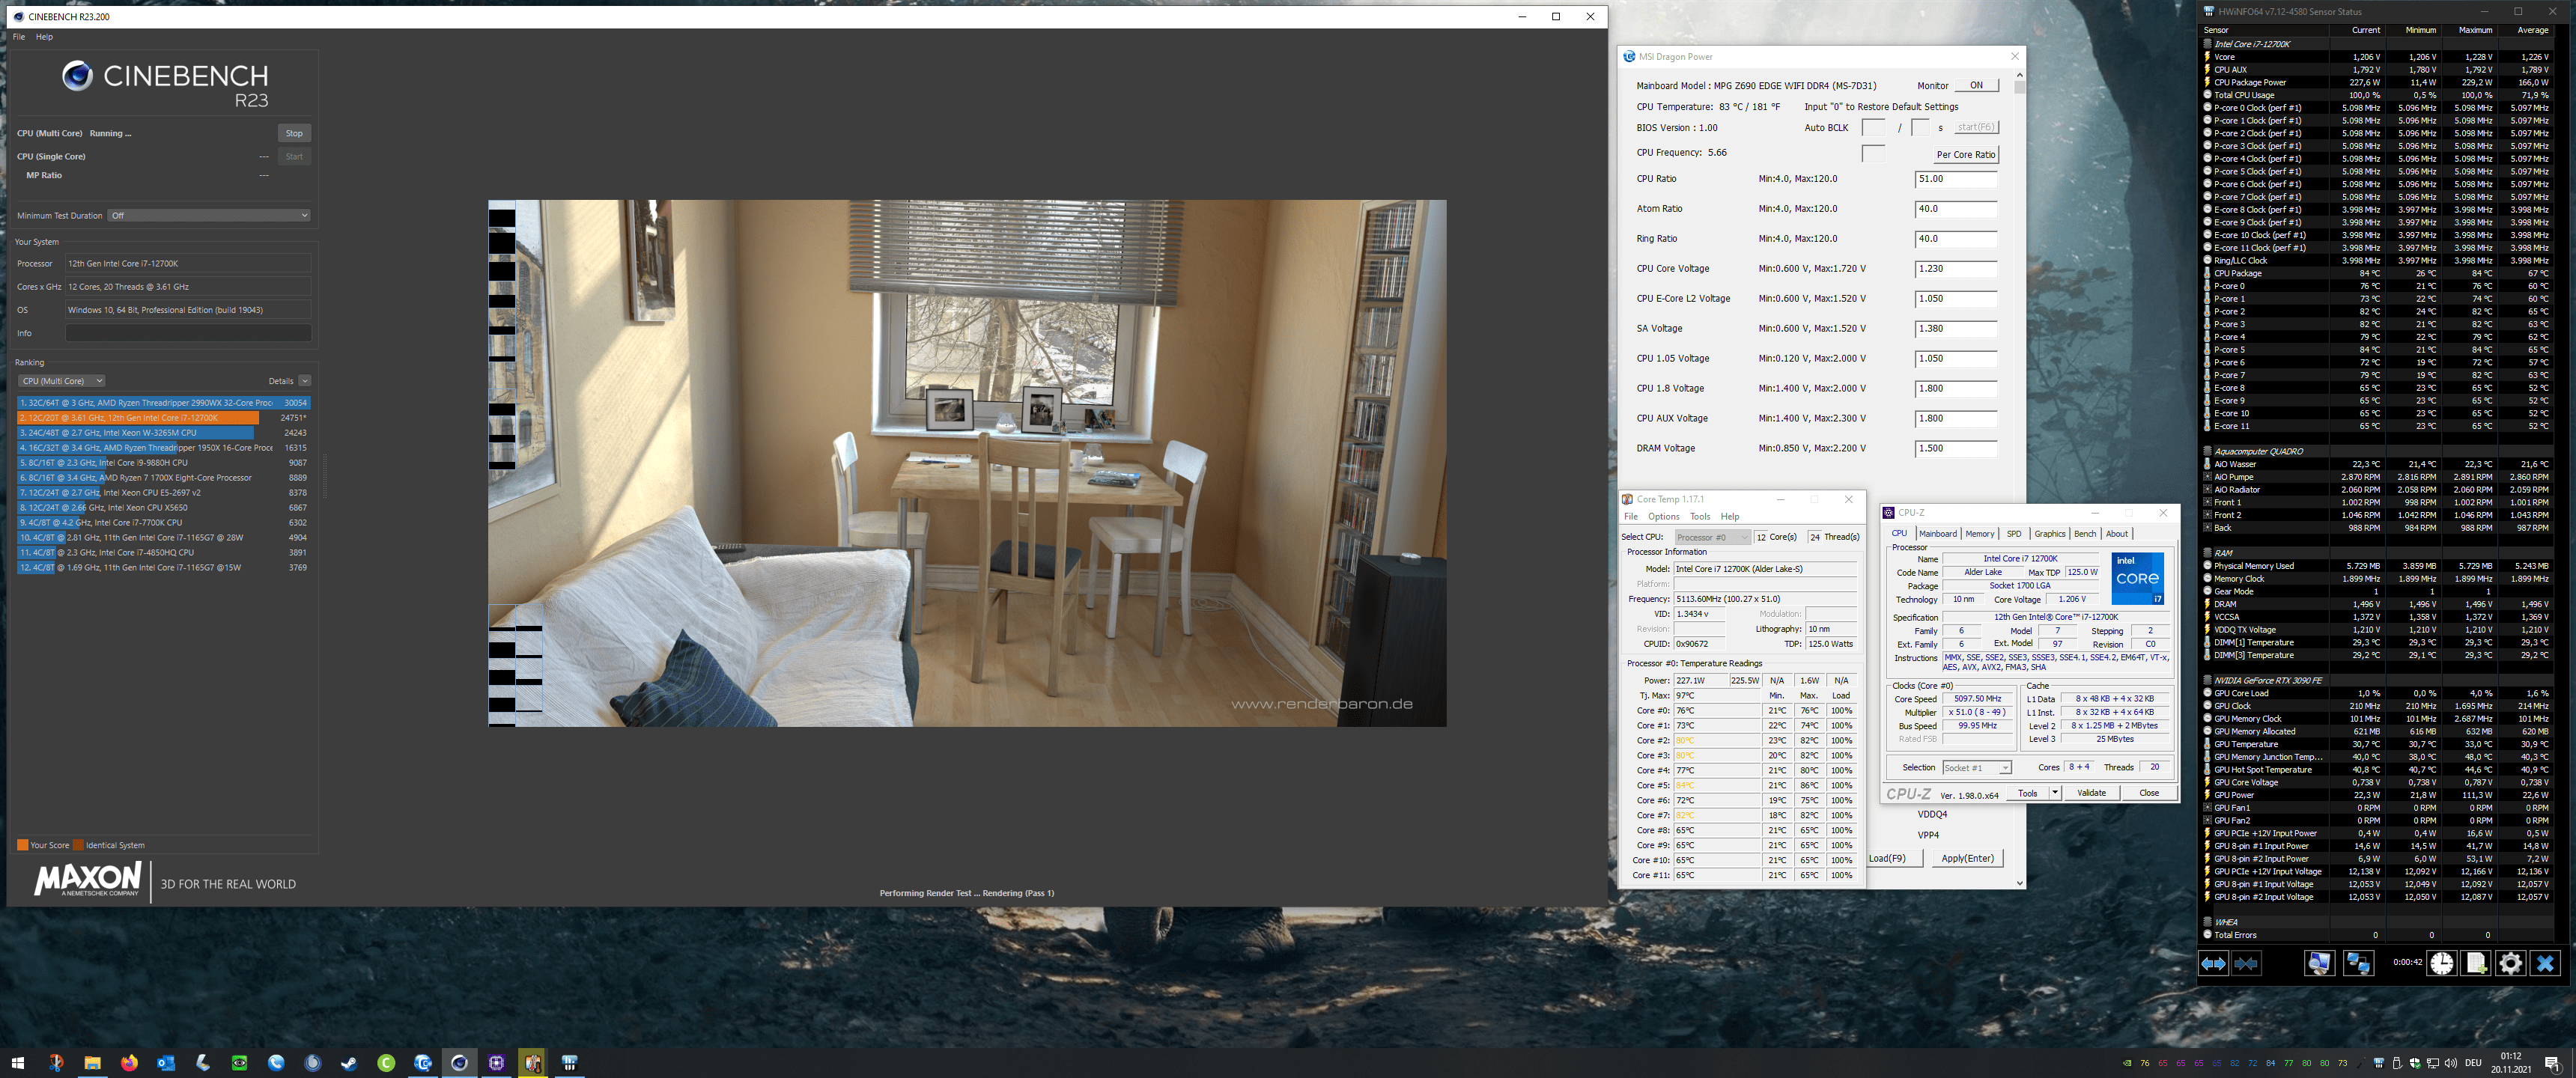Screen dimensions: 2576x1078
Task: Click the Average column header in HWiNFO
Action: [x=2532, y=30]
